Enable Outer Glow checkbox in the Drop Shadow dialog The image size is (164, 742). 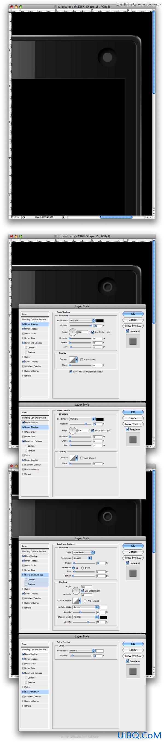[x=23, y=334]
